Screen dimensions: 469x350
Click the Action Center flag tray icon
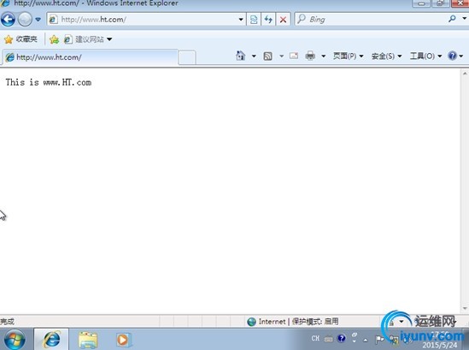pos(379,340)
